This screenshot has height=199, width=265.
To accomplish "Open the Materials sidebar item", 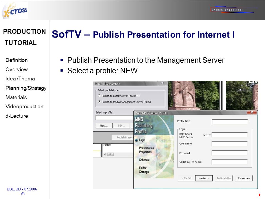I will [x=16, y=97].
